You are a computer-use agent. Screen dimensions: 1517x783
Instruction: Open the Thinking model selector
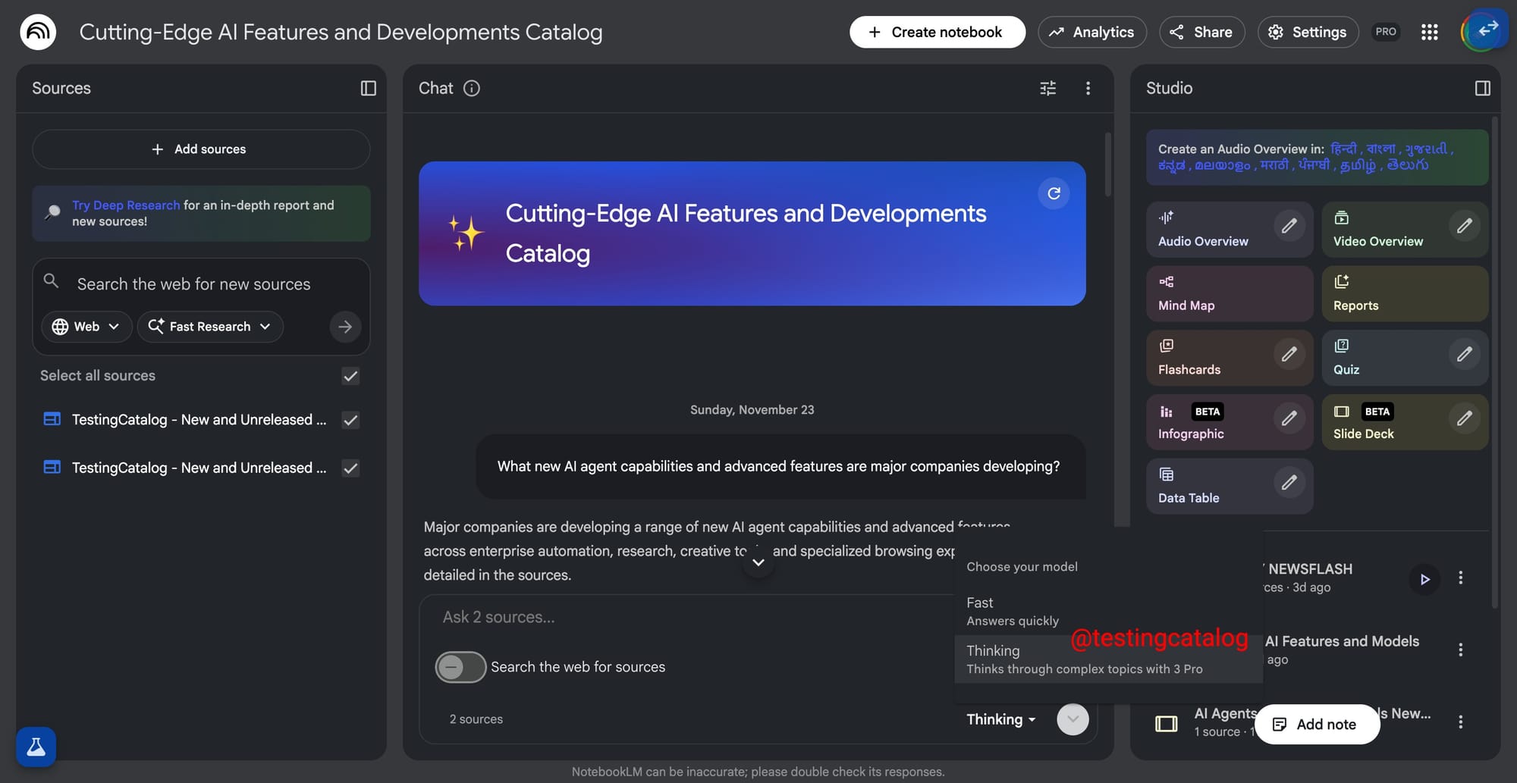(x=999, y=719)
